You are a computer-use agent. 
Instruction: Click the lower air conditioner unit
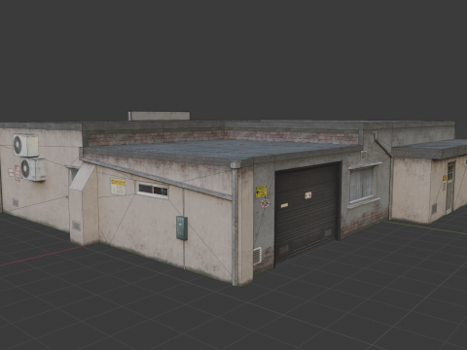pos(33,169)
